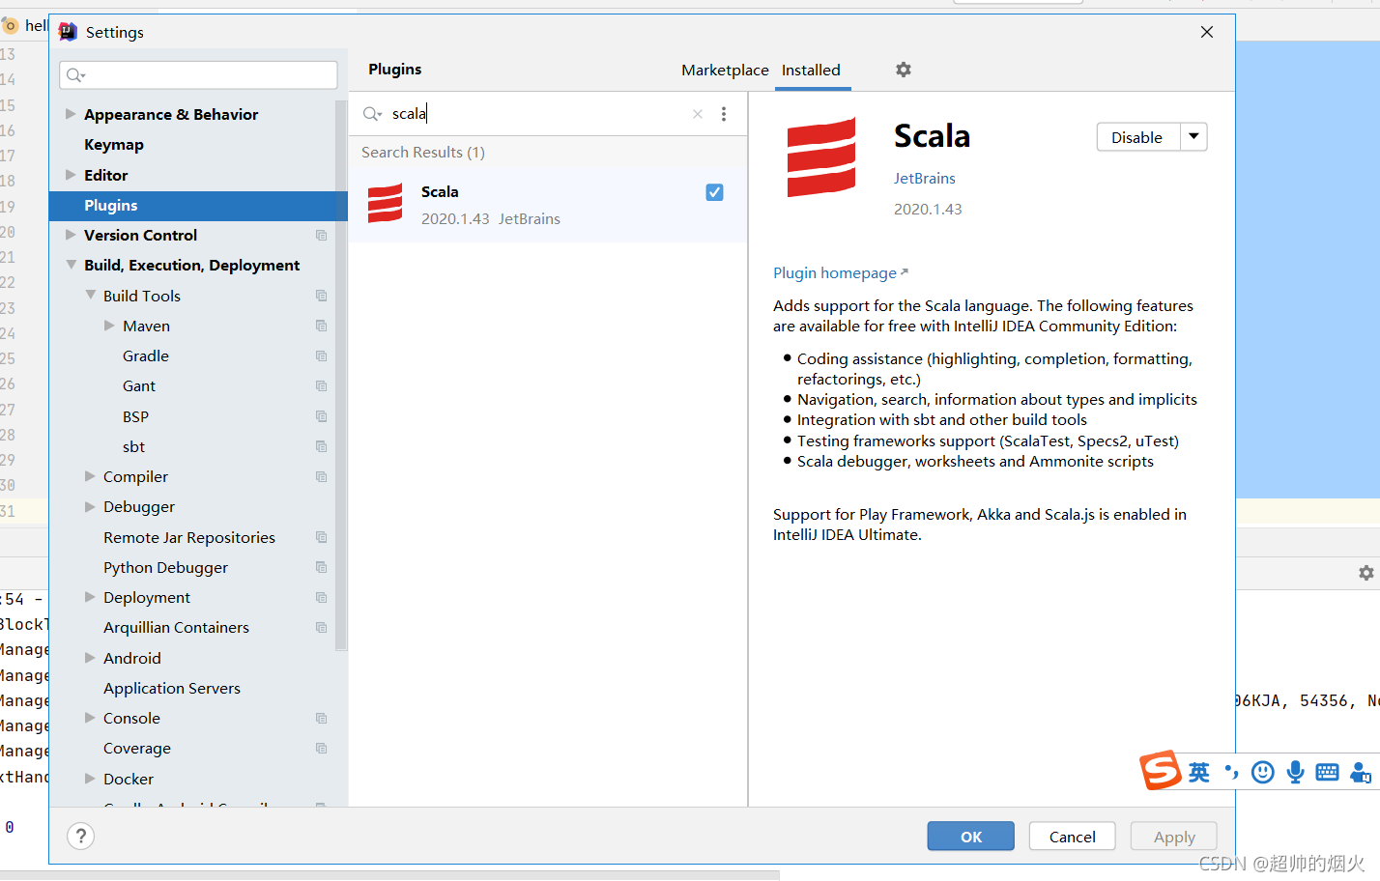Expand the Maven node
Screen dimensions: 1380x881
(109, 326)
